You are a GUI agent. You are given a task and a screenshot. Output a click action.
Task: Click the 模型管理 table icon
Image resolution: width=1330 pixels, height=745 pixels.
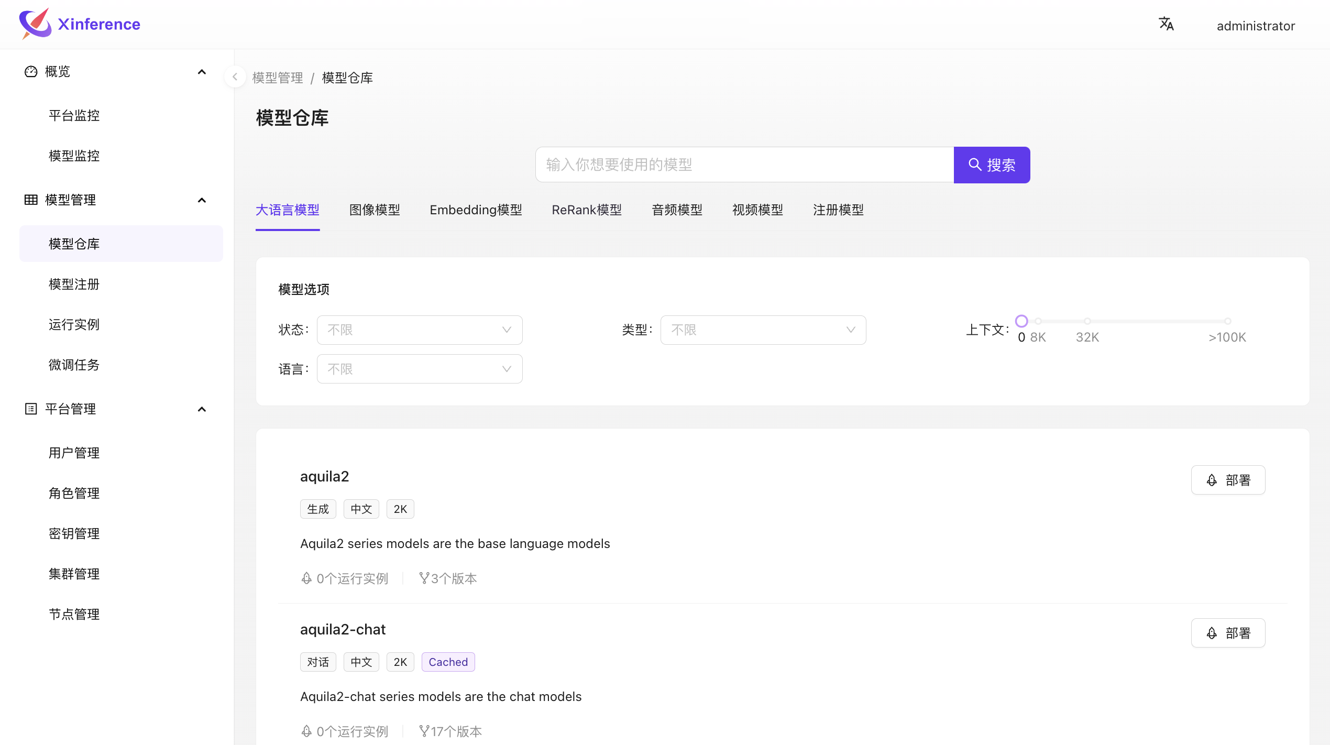pyautogui.click(x=31, y=200)
